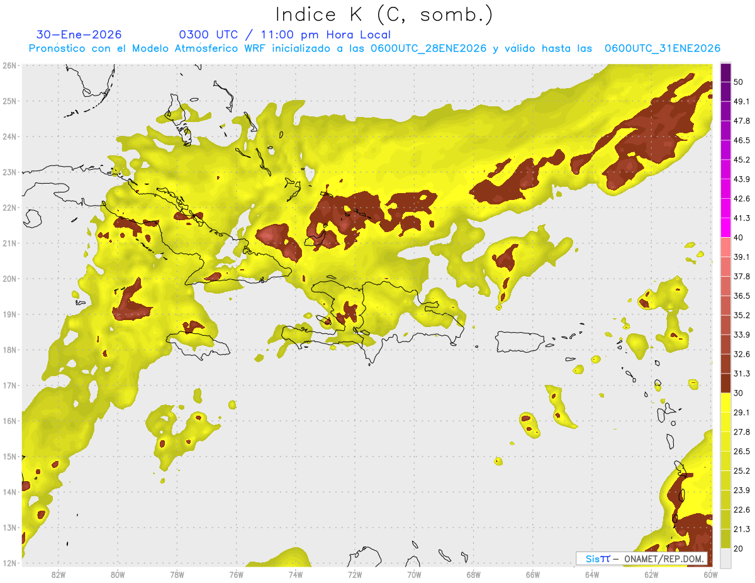Click the 76W longitude label
This screenshot has width=755, height=583.
pyautogui.click(x=236, y=574)
